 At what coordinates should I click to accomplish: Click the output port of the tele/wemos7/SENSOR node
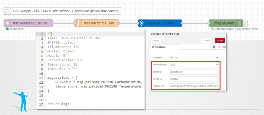pos(53,23)
